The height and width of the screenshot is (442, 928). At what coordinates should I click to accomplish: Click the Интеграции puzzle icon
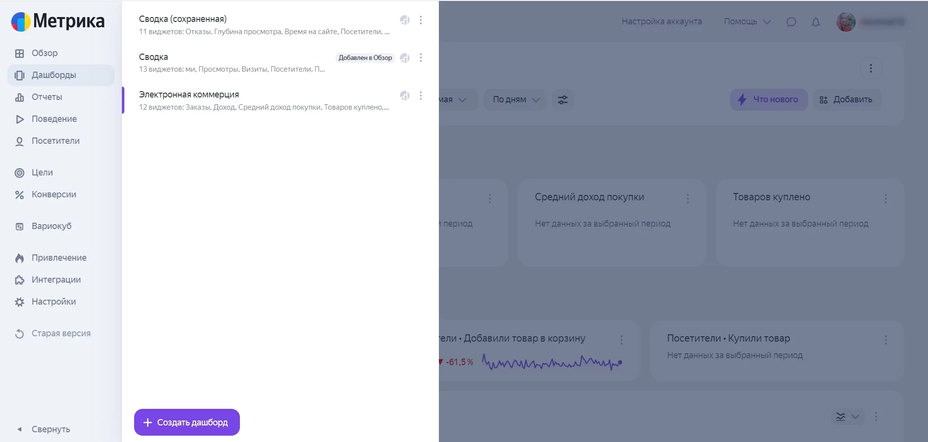[20, 280]
